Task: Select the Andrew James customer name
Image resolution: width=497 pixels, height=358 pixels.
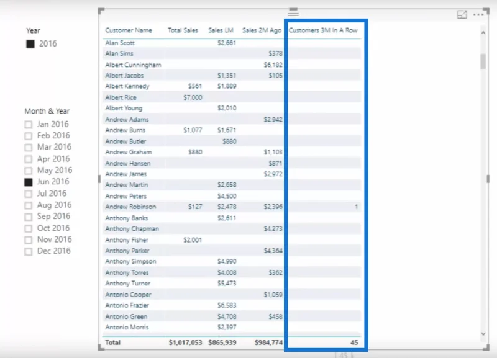Action: tap(126, 174)
